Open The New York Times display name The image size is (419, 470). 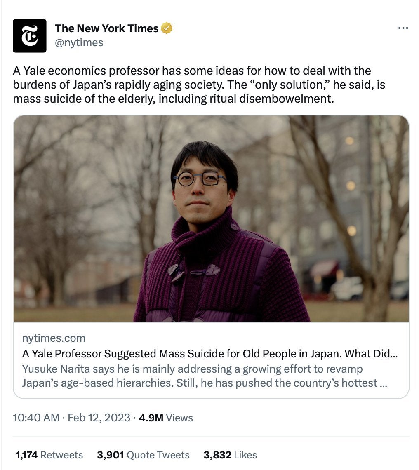(x=106, y=28)
